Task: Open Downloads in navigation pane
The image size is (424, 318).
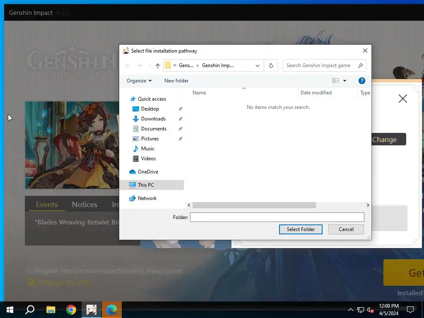Action: coord(153,119)
